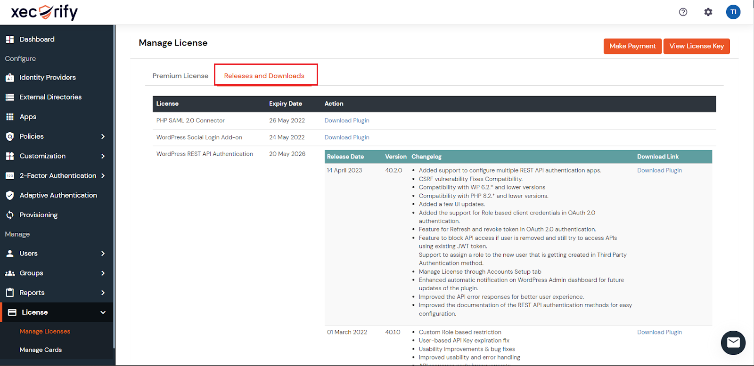Click the xecurify logo
This screenshot has width=754, height=366.
tap(44, 12)
